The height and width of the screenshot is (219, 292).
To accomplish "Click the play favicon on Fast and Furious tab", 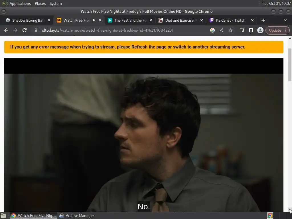I will (x=110, y=20).
